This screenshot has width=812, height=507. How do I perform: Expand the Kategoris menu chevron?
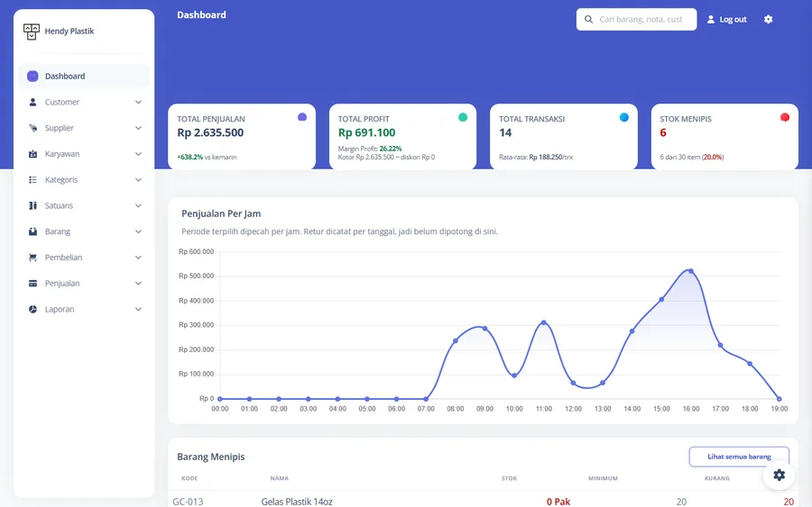pos(138,179)
